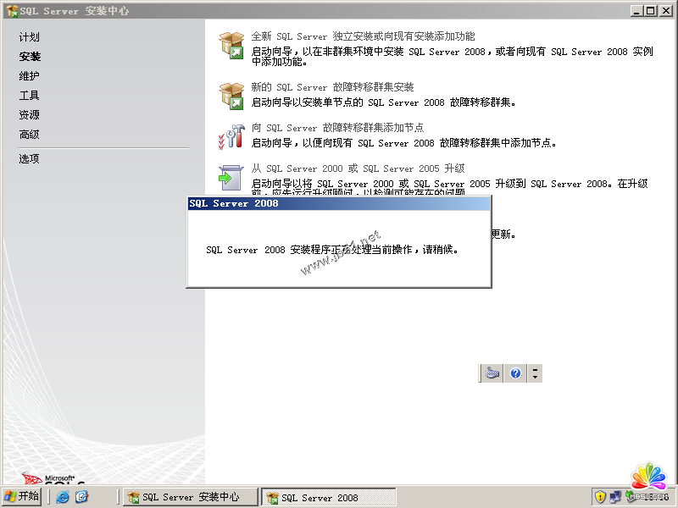Click the new failover cluster installation icon
Viewport: 678px width, 508px height.
[231, 95]
